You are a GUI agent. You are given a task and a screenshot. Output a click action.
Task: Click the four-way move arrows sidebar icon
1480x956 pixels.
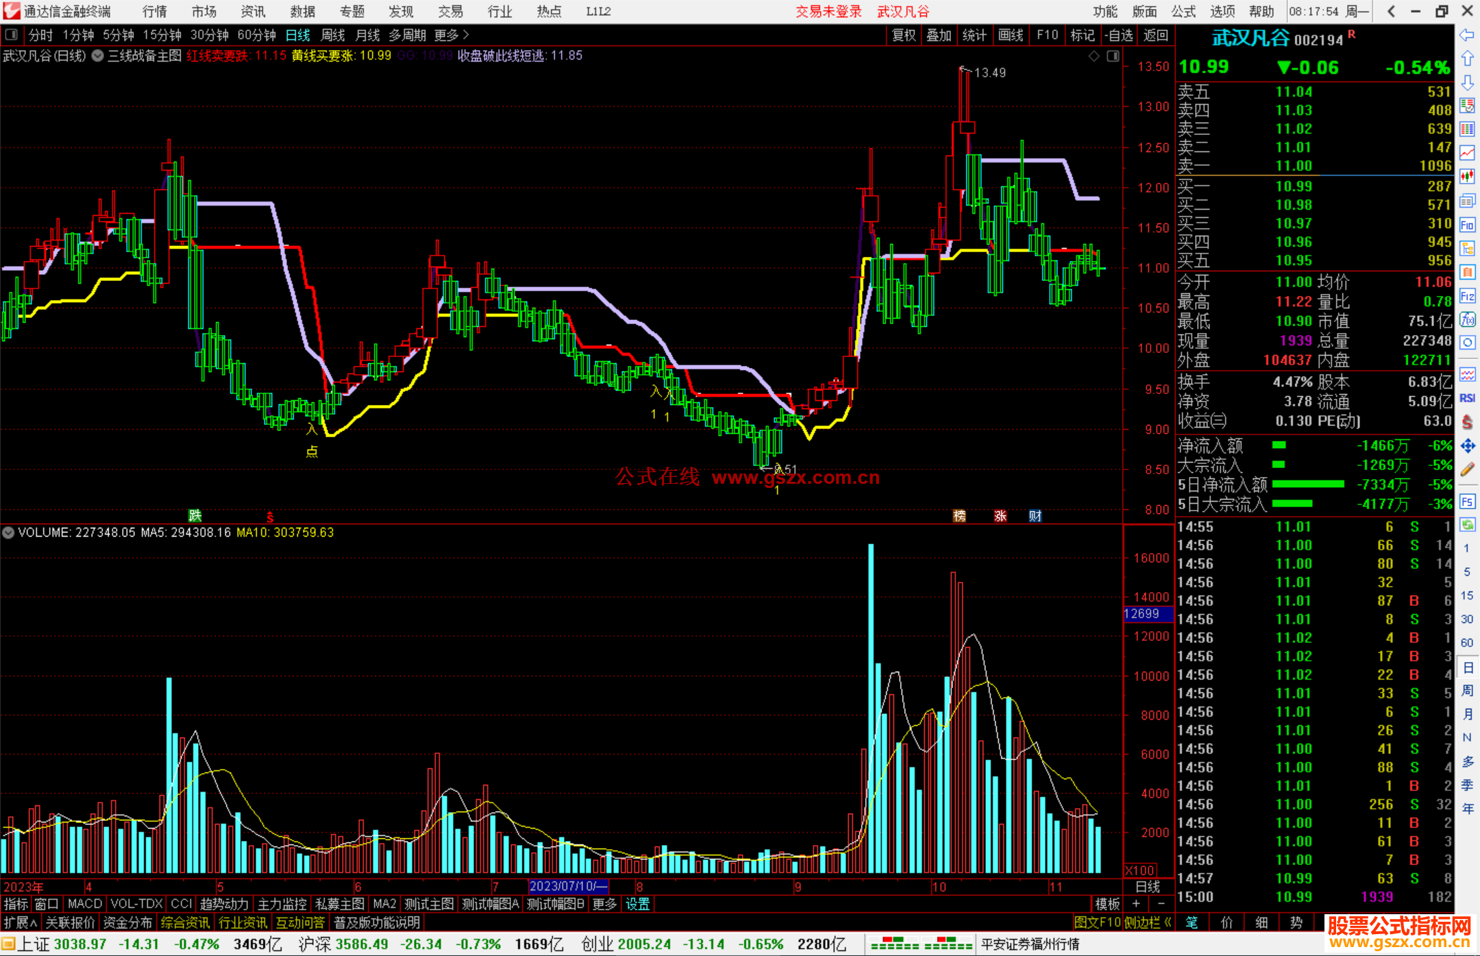[1467, 446]
